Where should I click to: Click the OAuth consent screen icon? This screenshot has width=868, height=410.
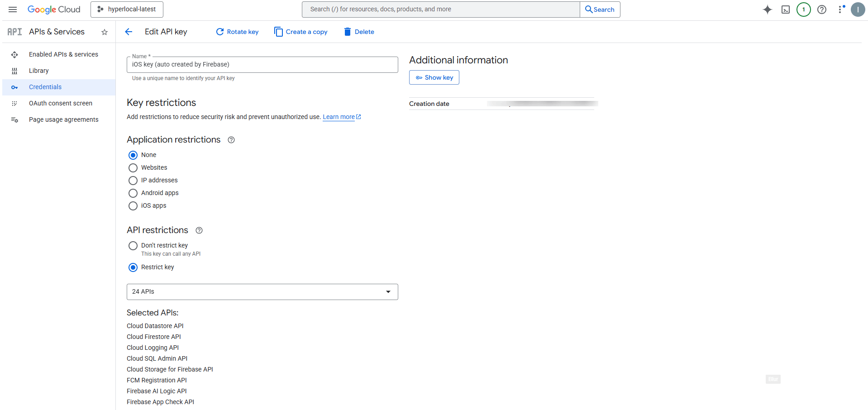(14, 104)
